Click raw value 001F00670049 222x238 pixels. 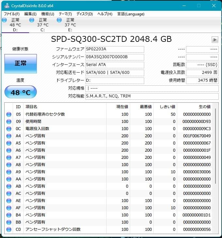tap(197, 136)
